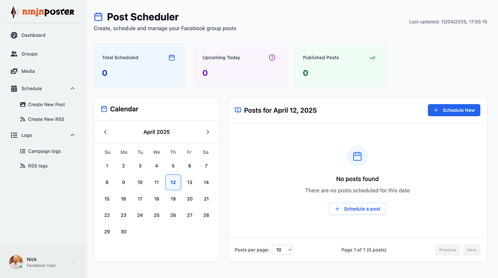Collapse the Logs sidebar section
The height and width of the screenshot is (278, 498).
[73, 135]
